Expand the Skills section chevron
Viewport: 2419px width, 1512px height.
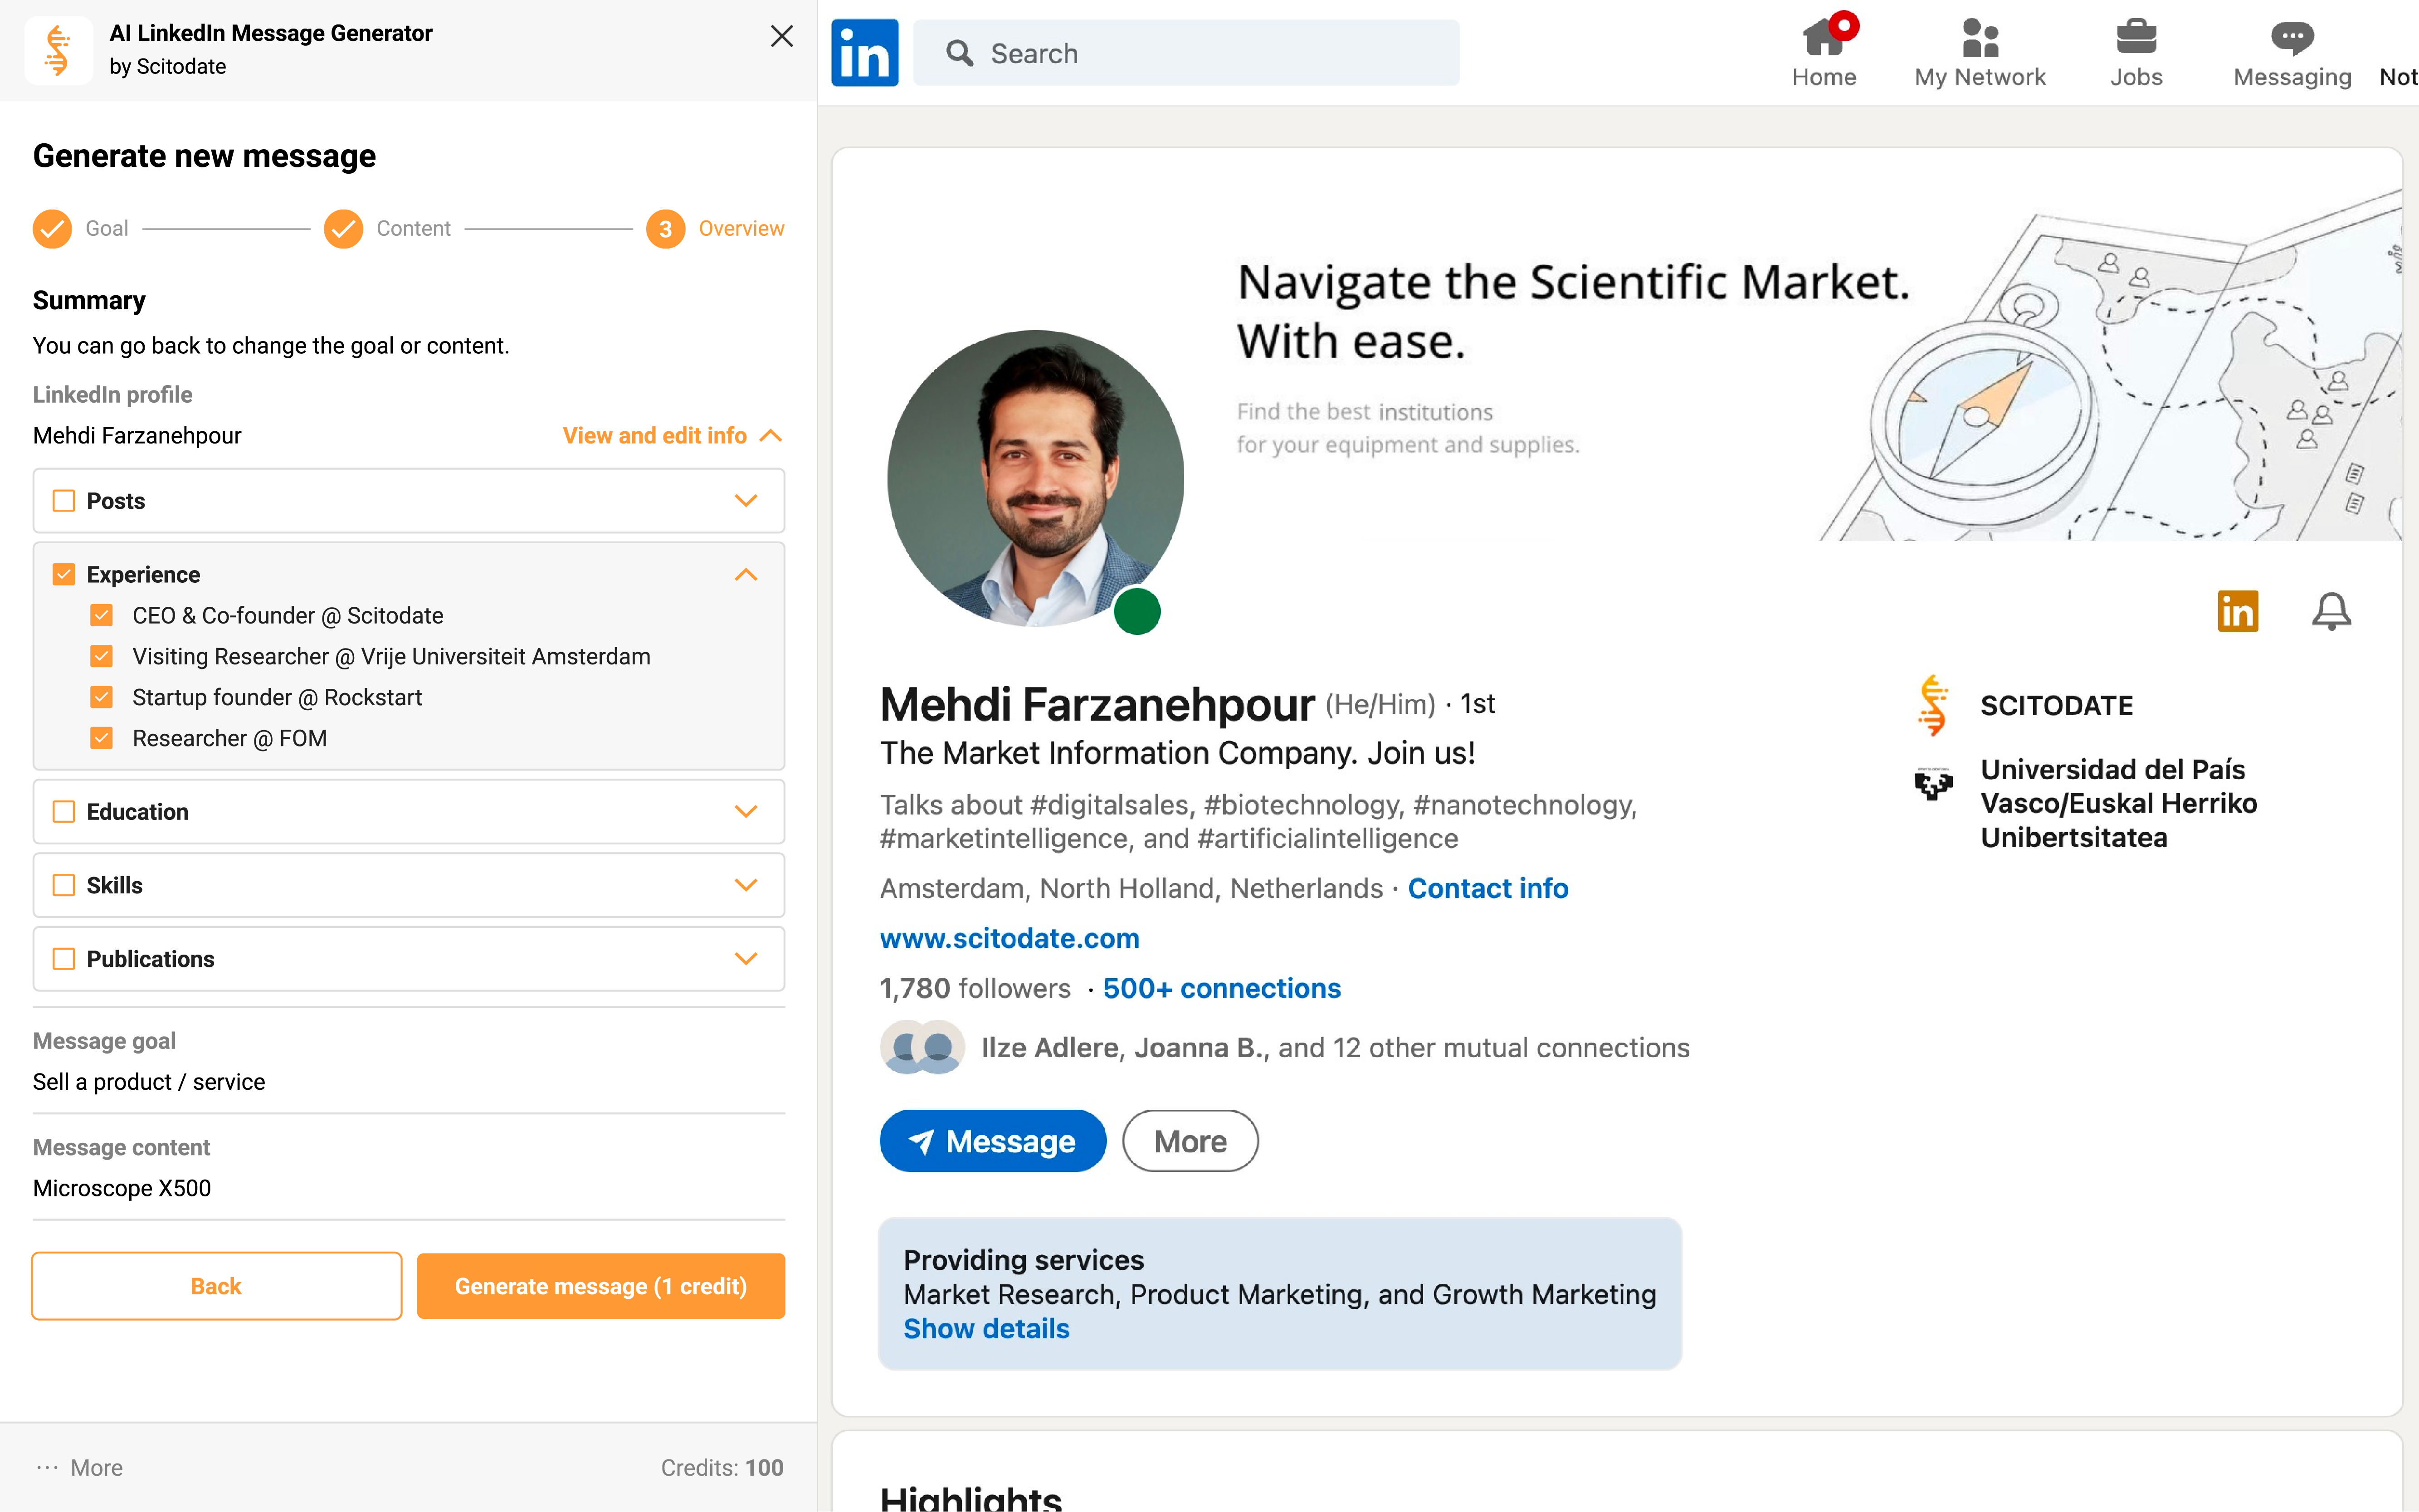(745, 885)
